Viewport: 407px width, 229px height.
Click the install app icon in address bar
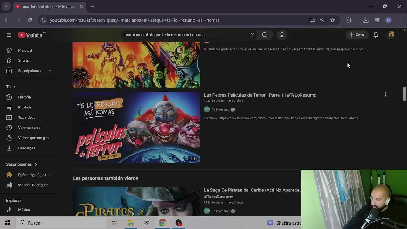[312, 20]
